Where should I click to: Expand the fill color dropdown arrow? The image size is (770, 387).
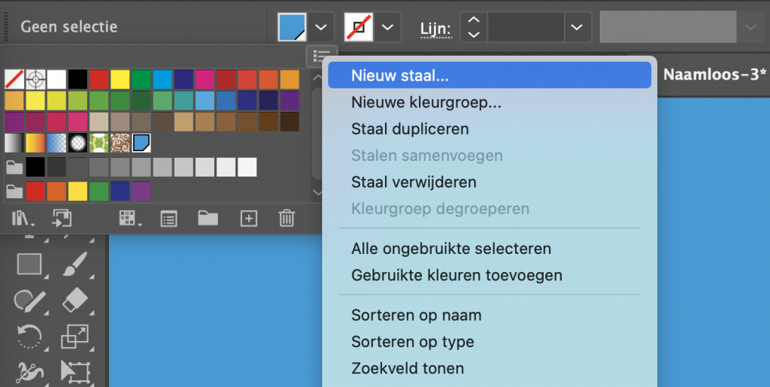(321, 27)
